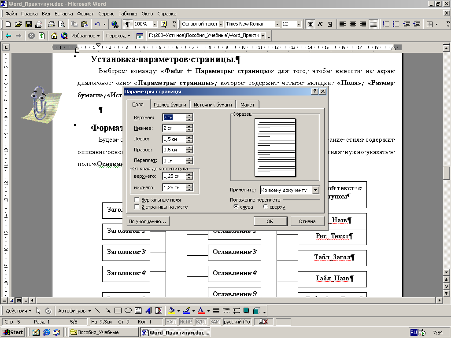Open the Применить dropdown
This screenshot has width=451, height=338.
click(315, 190)
